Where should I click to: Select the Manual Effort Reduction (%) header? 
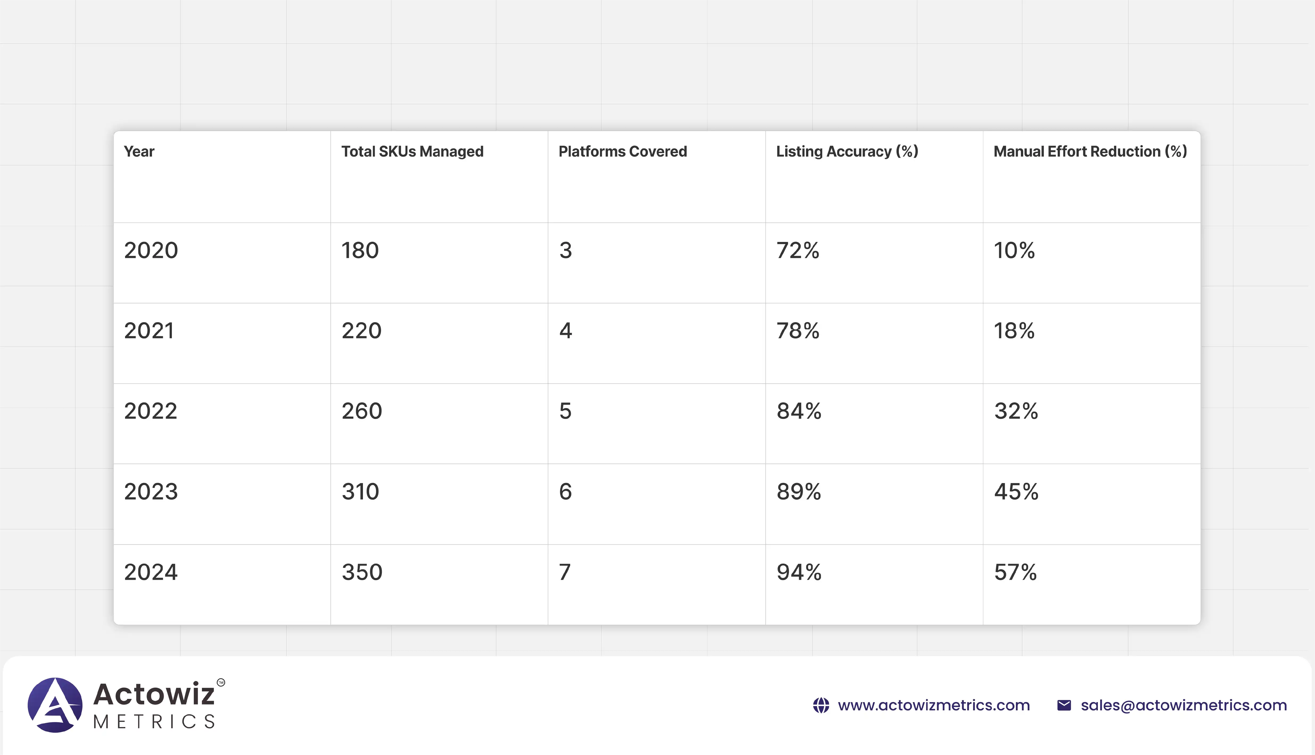pos(1090,152)
